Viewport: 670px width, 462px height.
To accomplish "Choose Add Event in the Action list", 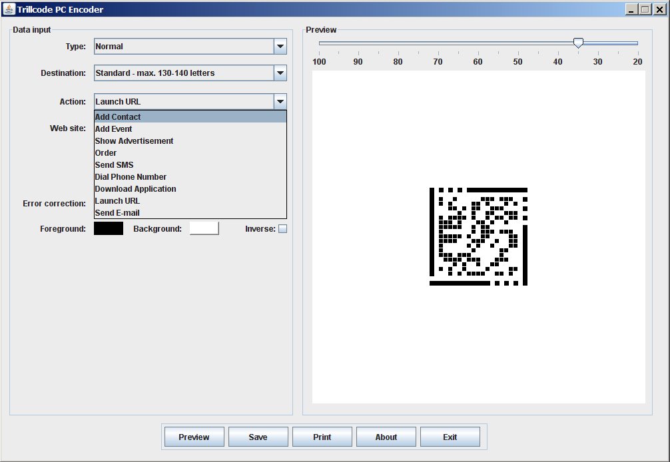I will [190, 128].
